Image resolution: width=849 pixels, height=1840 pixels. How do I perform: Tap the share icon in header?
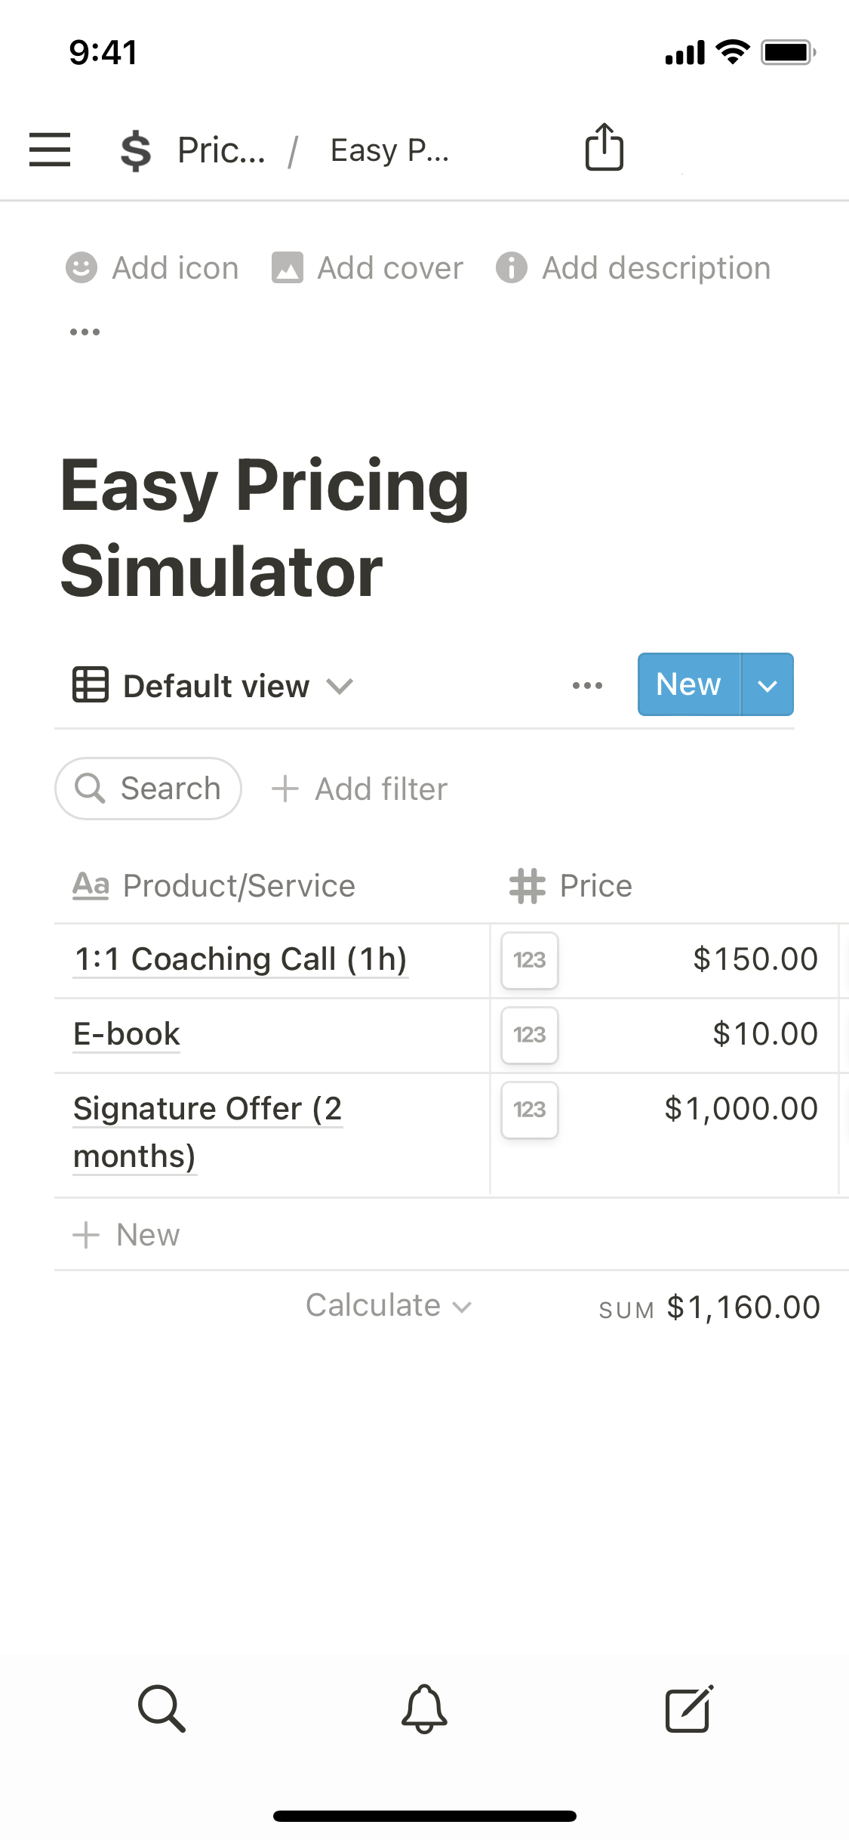click(x=604, y=147)
